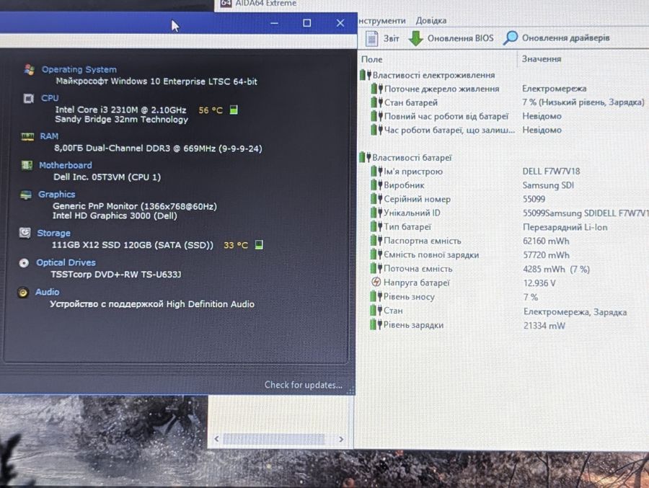Click icon beside Серійний номер
Screen dimensions: 649x488
pos(376,199)
